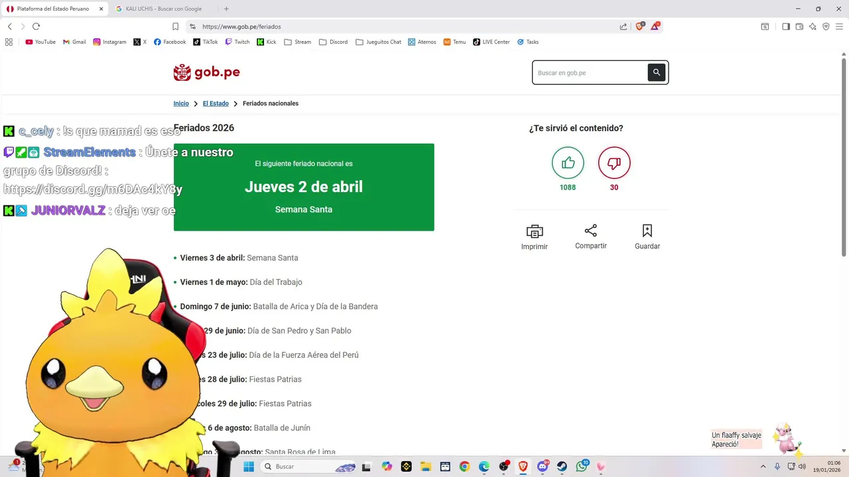Open the Instagram bookmark

coord(109,42)
